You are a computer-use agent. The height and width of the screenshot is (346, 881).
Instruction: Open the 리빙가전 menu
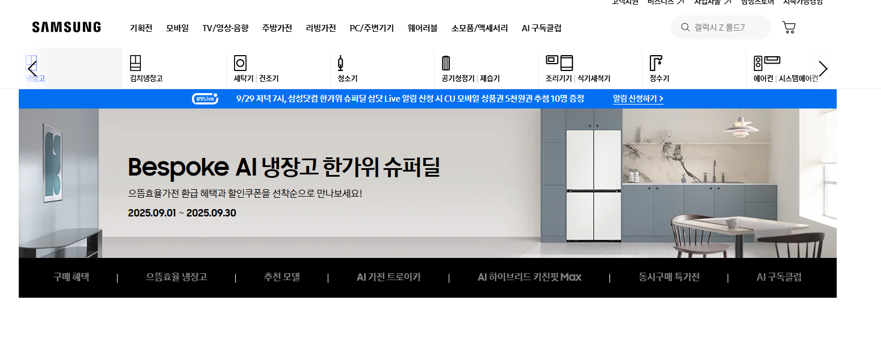(x=321, y=28)
